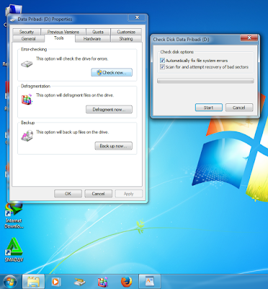Toggle Scan for and attempt recovery checkbox
268x289 pixels.
point(162,67)
